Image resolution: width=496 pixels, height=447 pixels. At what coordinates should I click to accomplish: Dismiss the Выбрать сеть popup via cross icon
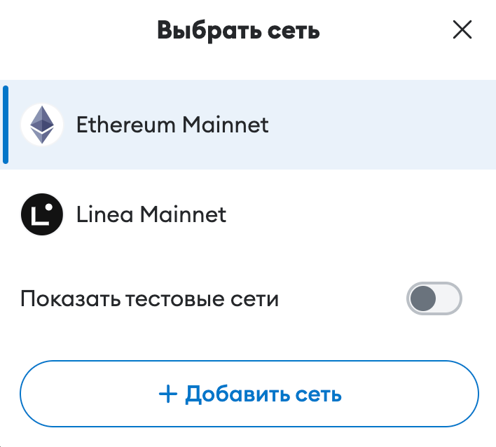(x=462, y=29)
